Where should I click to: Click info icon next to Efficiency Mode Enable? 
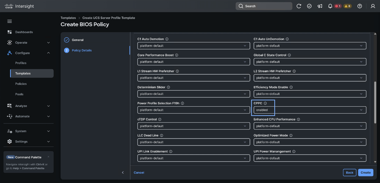[x=291, y=87]
